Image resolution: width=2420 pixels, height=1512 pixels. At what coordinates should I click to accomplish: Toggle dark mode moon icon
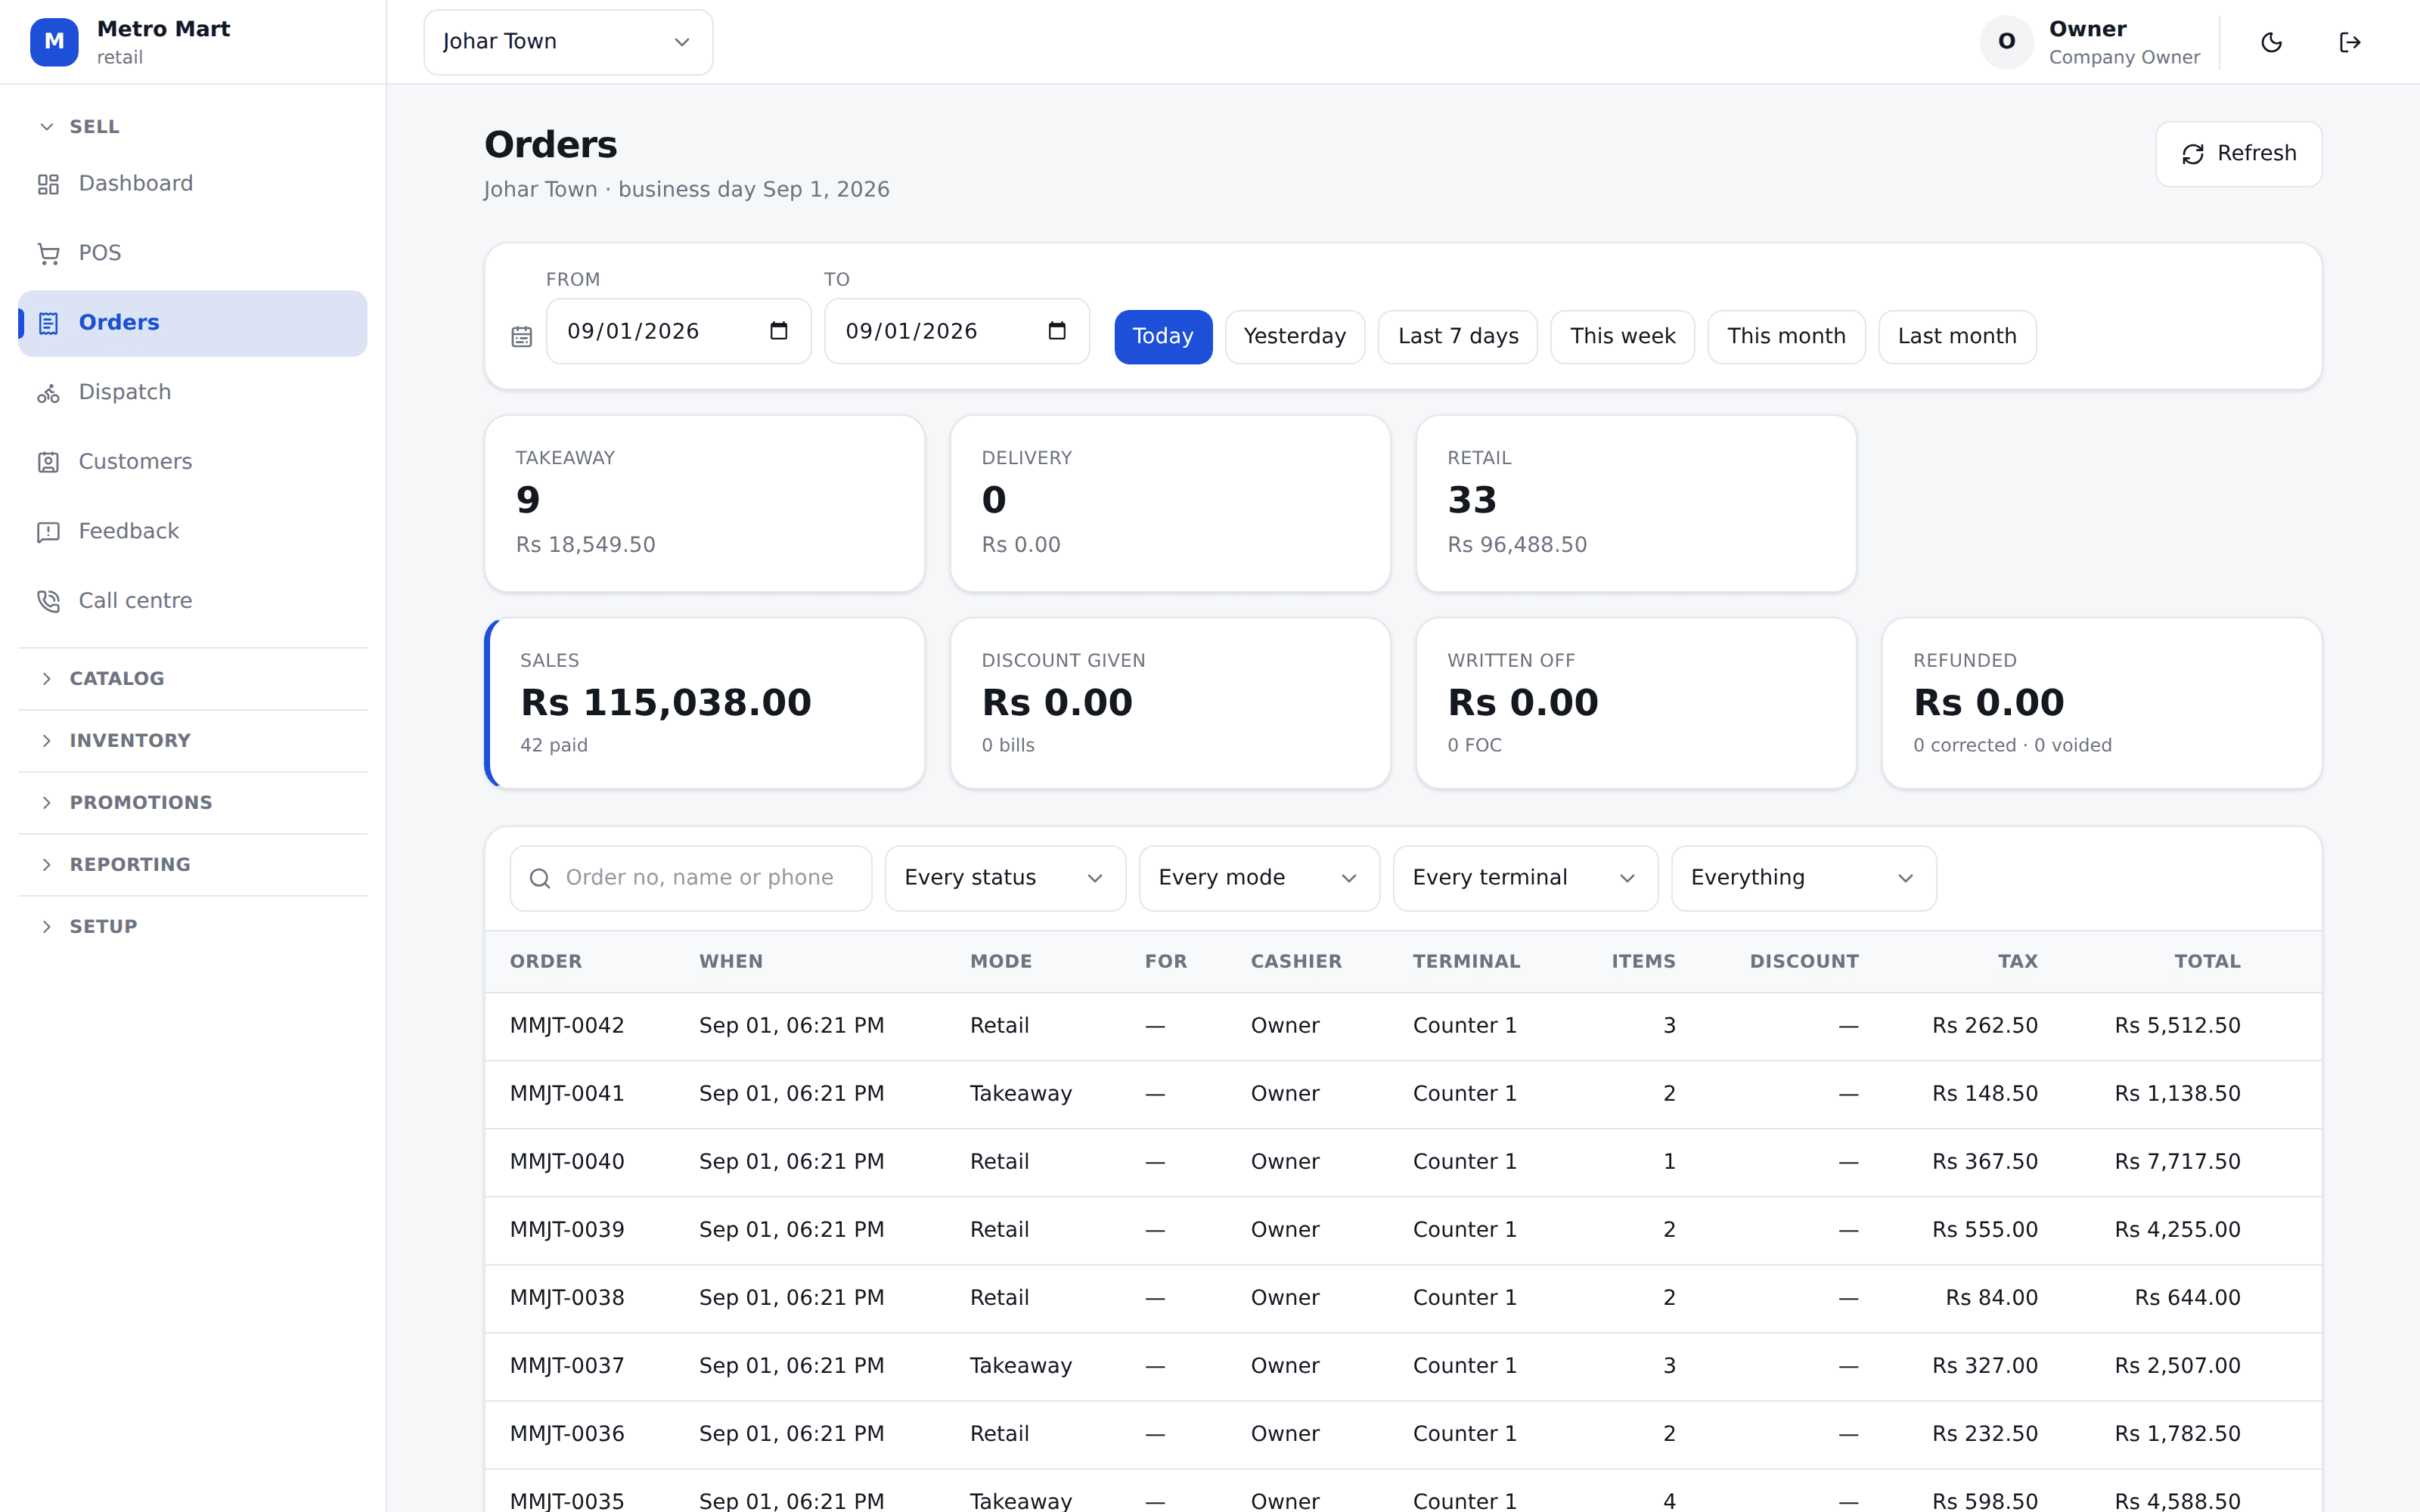pos(2271,42)
